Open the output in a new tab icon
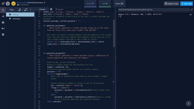194x109 pixels. (x=192, y=9)
